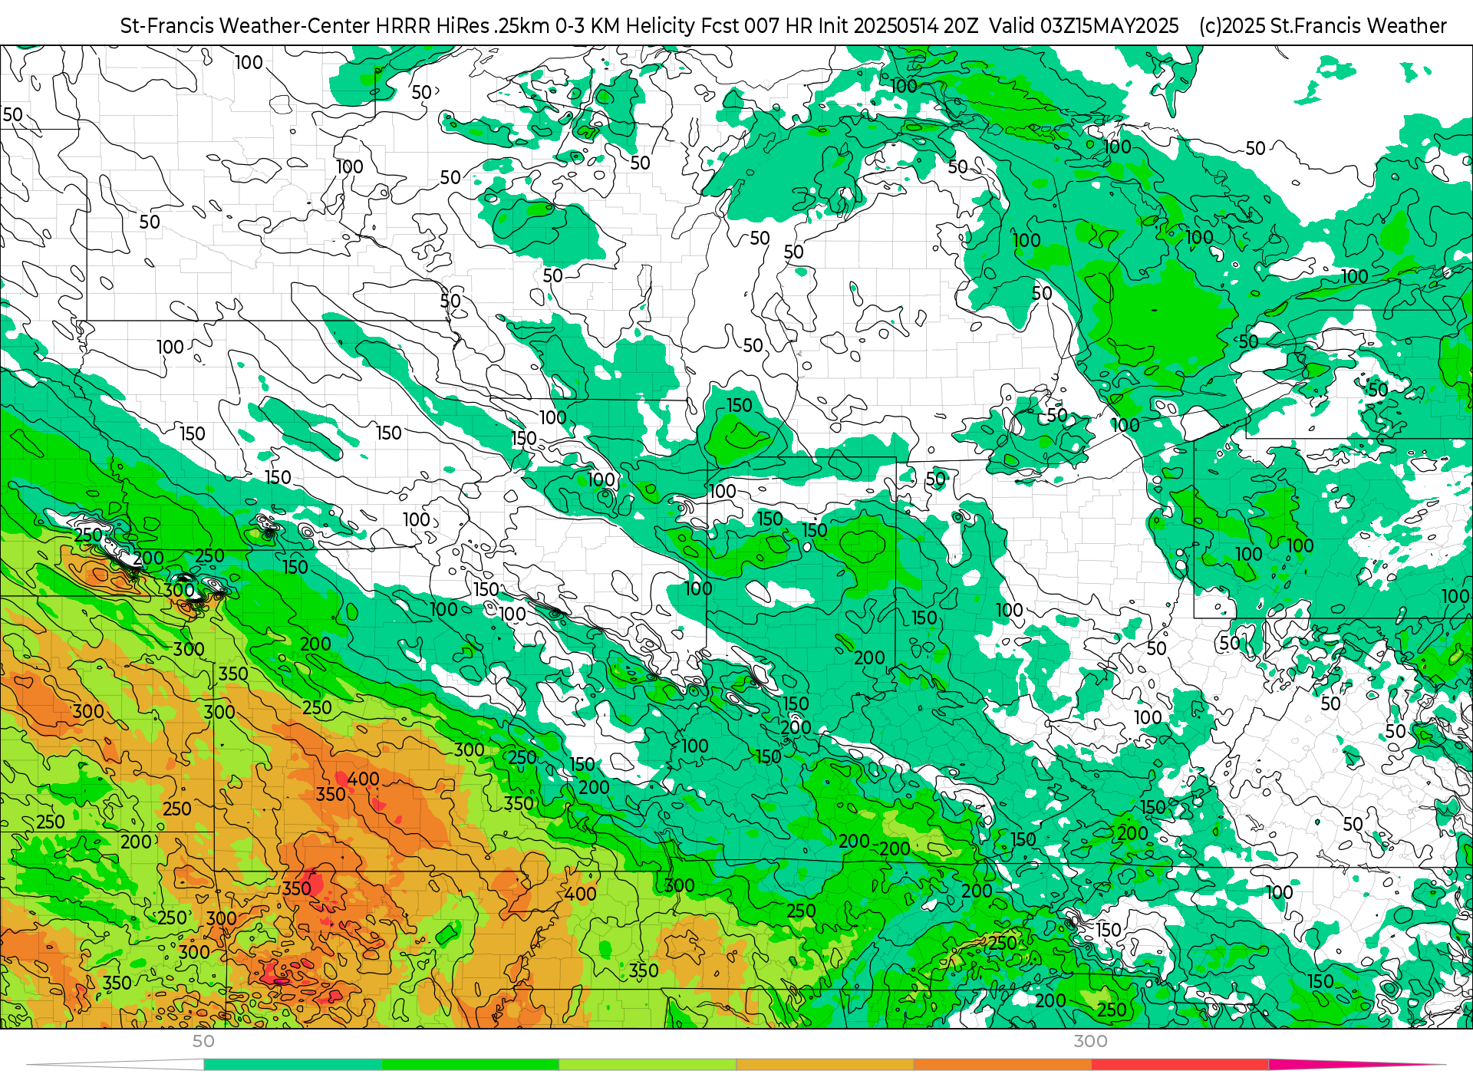
Task: Click the "Init 20250514 20Z" title text
Action: click(x=898, y=26)
